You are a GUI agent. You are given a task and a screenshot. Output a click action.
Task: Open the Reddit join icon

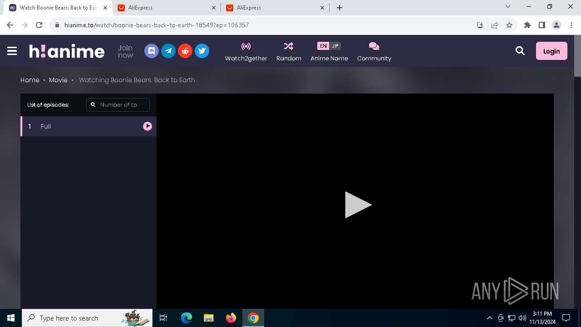point(185,51)
